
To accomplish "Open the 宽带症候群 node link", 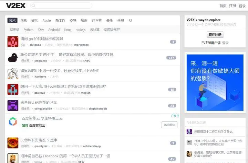I will (x=112, y=30).
